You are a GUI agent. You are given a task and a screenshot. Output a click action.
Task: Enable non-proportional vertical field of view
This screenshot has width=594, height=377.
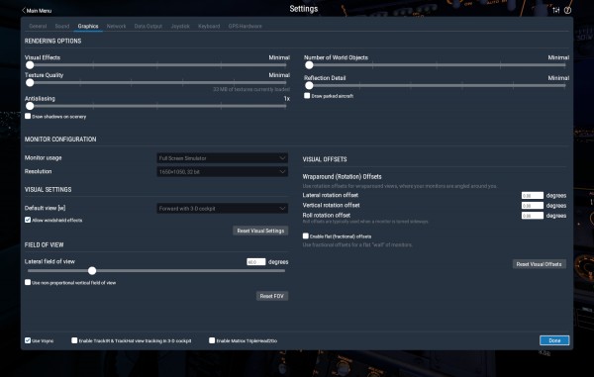[x=28, y=282]
